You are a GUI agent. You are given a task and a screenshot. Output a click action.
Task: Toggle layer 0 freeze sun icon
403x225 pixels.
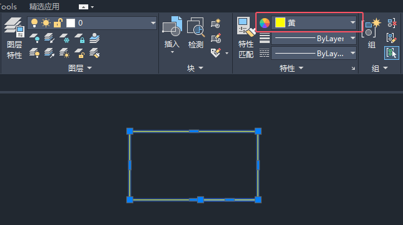pos(46,23)
